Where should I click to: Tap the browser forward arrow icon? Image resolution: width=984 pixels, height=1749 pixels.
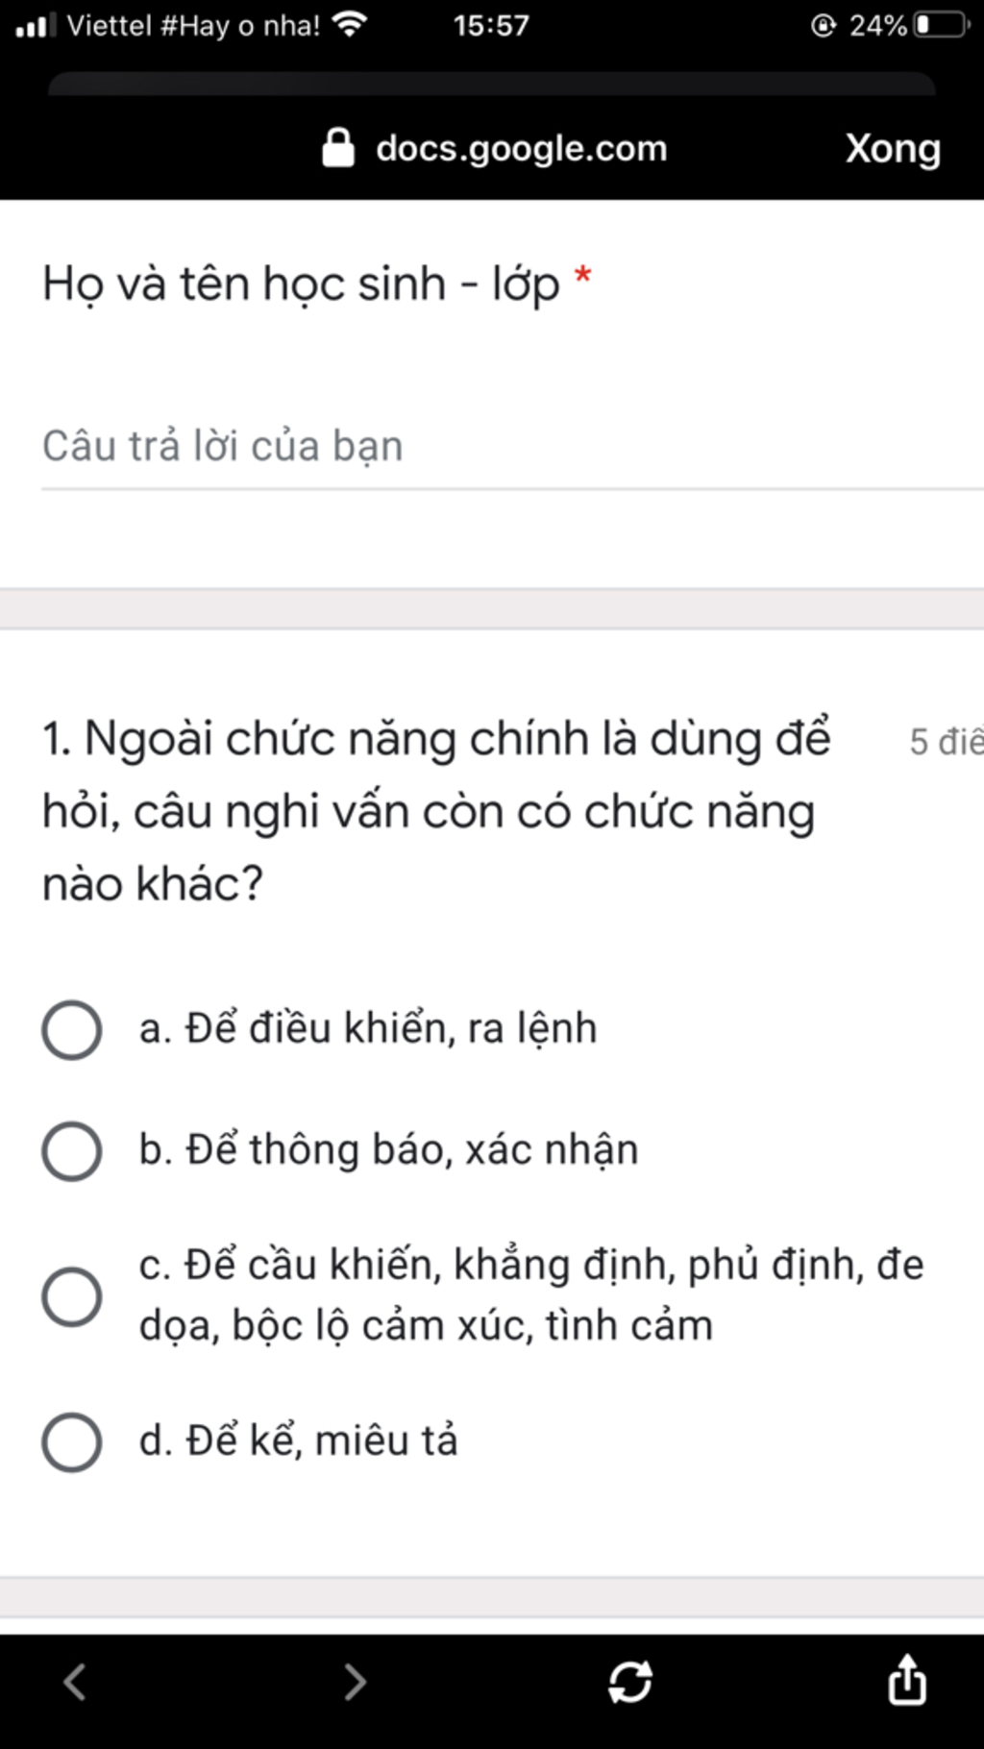pos(356,1682)
